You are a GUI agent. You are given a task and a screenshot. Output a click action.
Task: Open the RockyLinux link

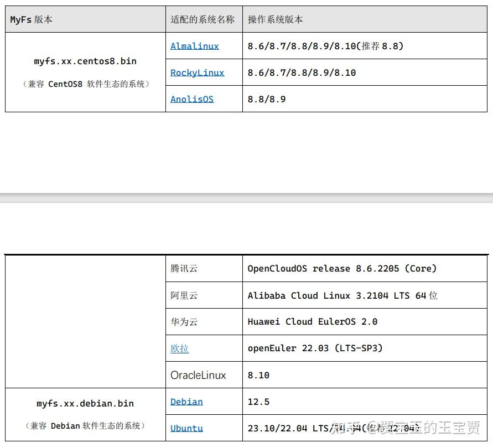(x=197, y=72)
